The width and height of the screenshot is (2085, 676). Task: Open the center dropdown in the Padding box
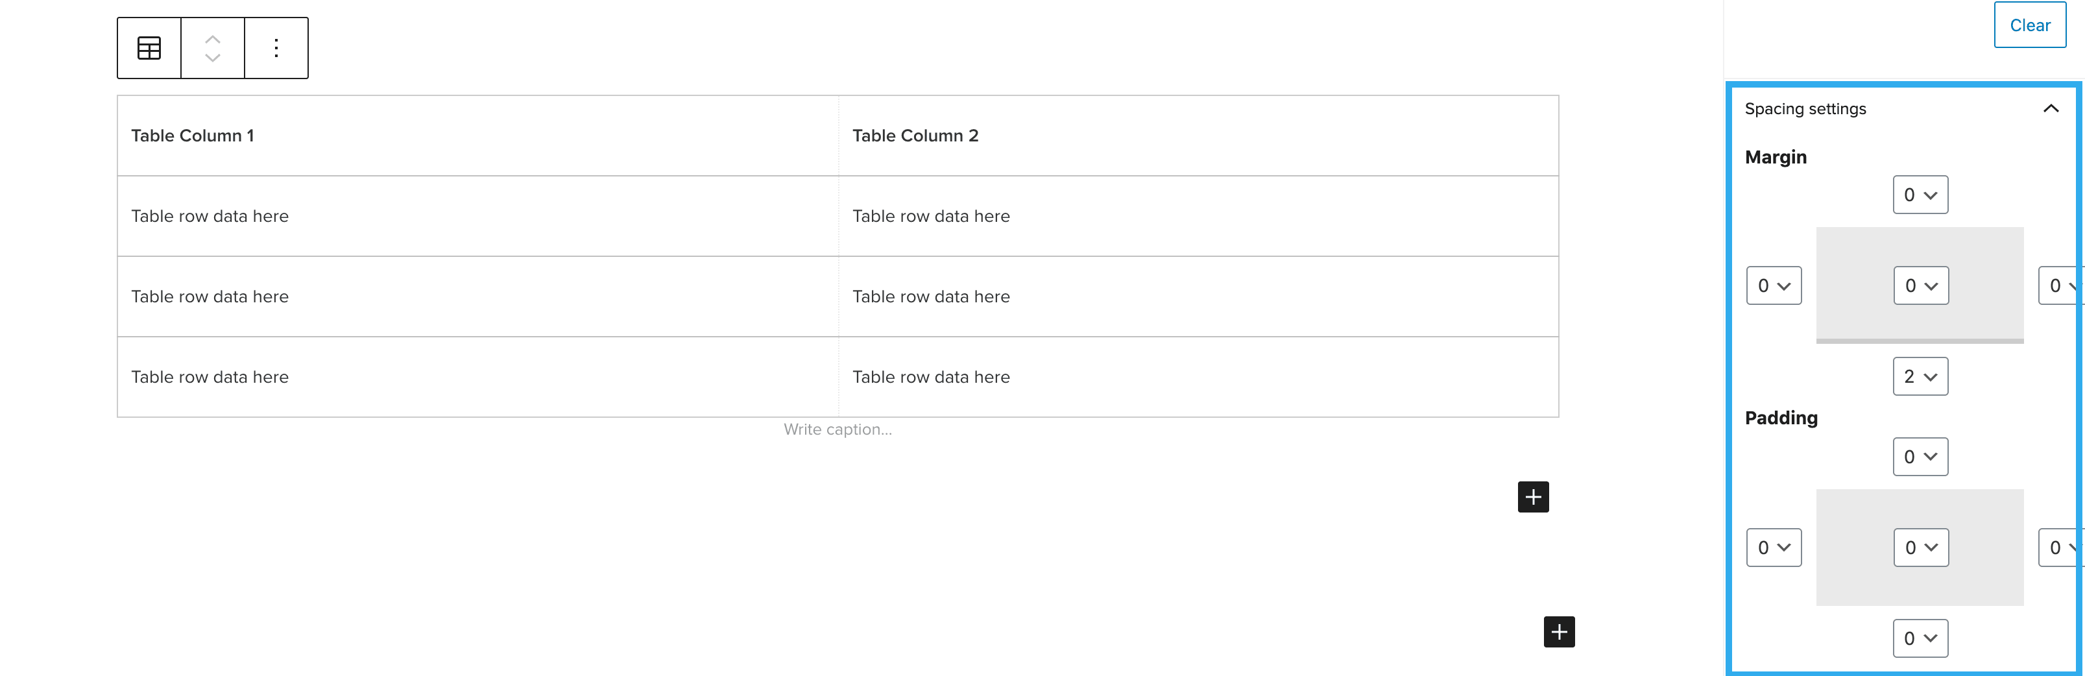[x=1921, y=548]
